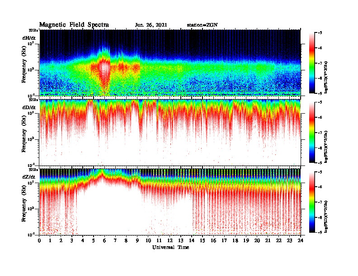Click hour tick label "4" on the time axis
This screenshot has height=276, width=358.
(x=83, y=241)
